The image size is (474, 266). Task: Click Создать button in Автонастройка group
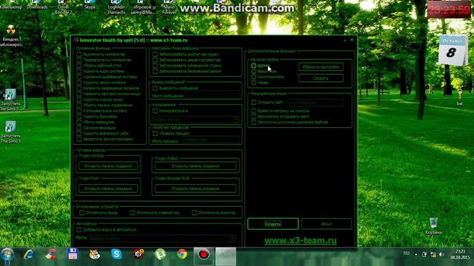click(x=321, y=78)
